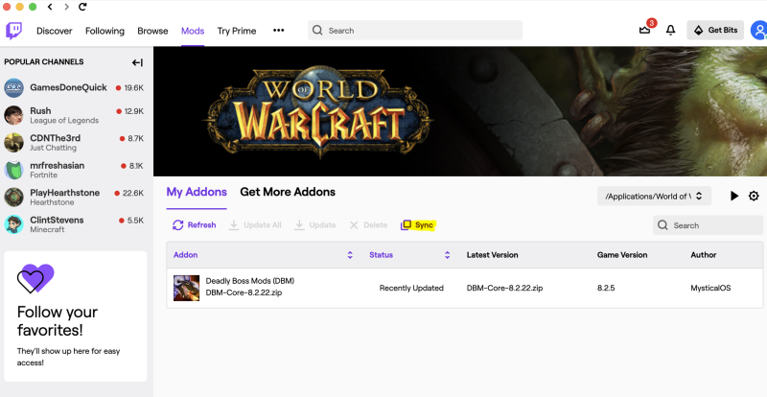The height and width of the screenshot is (397, 767).
Task: Click the Delete button
Action: tap(368, 225)
